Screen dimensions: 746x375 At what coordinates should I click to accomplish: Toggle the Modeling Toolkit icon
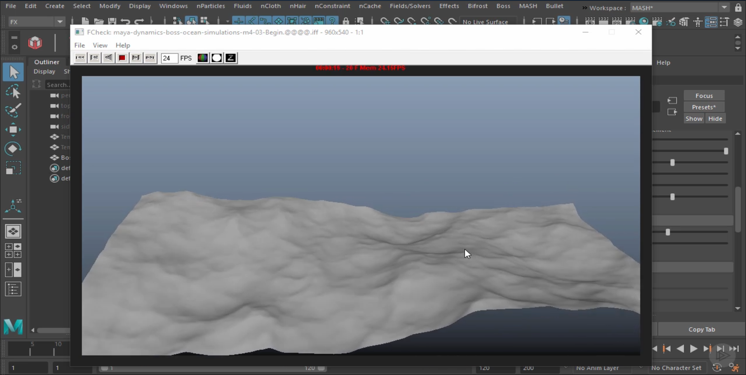point(684,22)
